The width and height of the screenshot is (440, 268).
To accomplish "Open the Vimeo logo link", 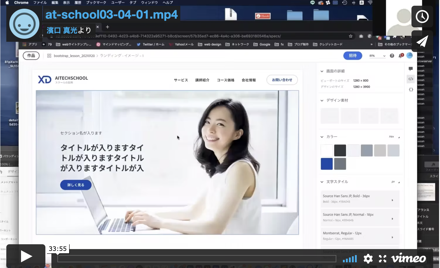I will [408, 258].
